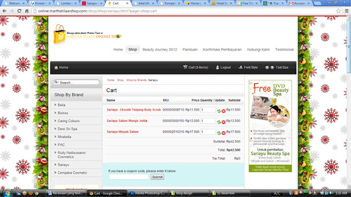
Task: Open the Chrome menu icon
Action: [347, 11]
